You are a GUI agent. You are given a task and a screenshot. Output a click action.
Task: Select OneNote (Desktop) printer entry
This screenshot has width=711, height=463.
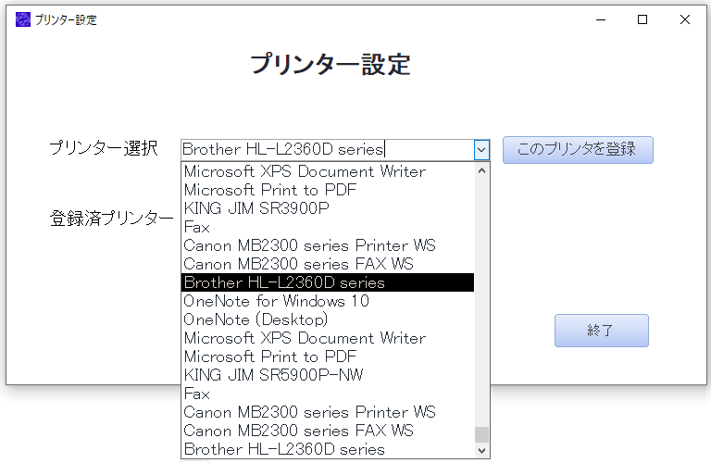[328, 319]
